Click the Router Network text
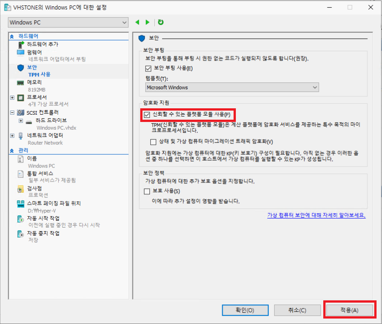The image size is (382, 324). (46, 143)
